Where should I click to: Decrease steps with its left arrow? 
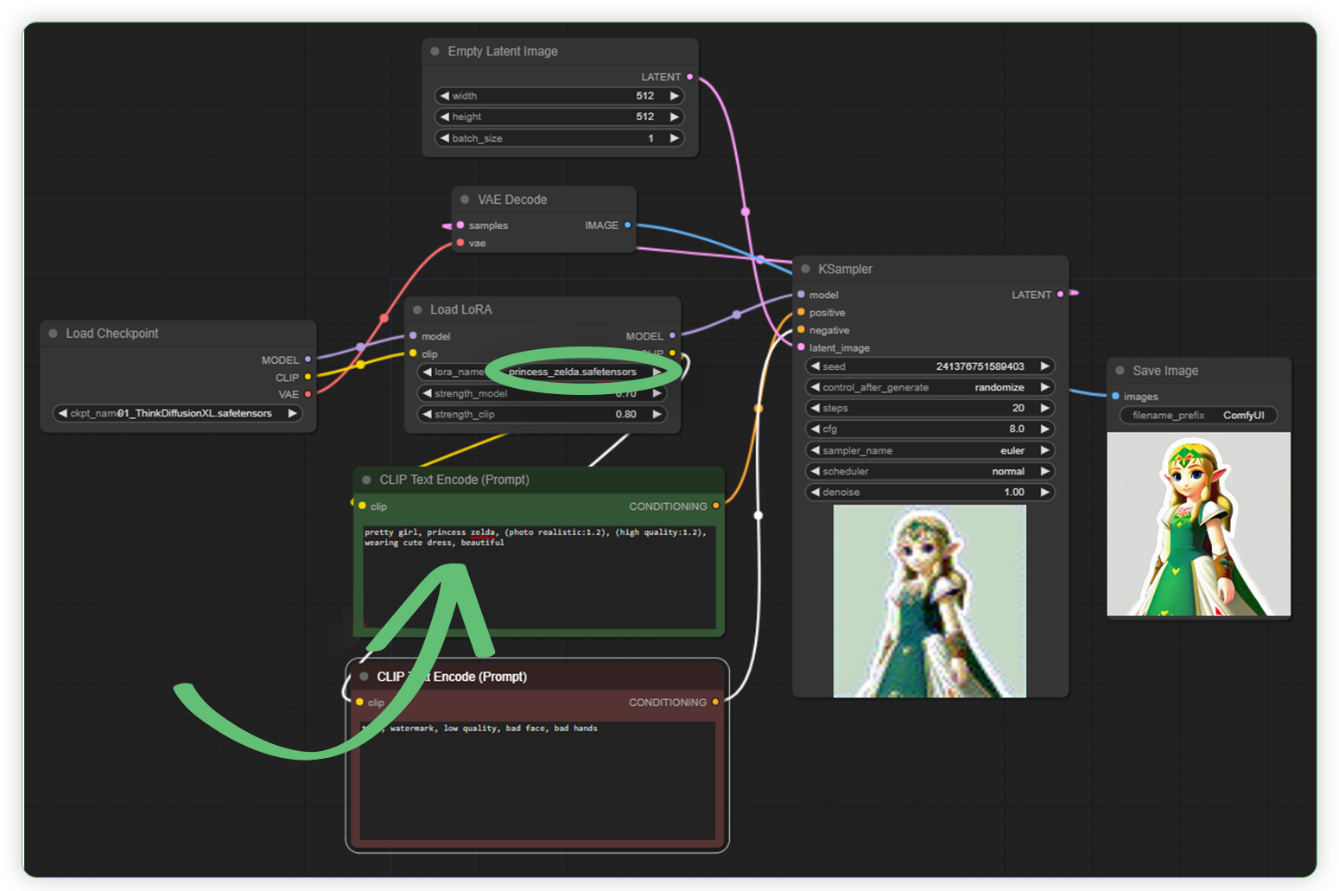(x=815, y=408)
